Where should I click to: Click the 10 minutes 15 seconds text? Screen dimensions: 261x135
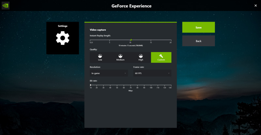[x=131, y=46]
